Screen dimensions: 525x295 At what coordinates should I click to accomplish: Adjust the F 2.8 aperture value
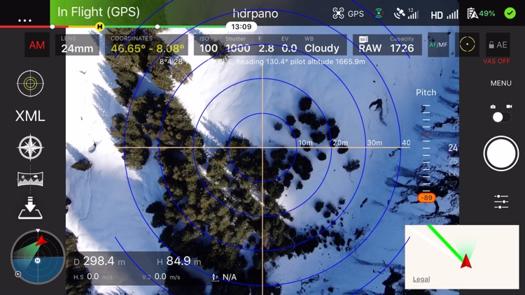tap(266, 45)
